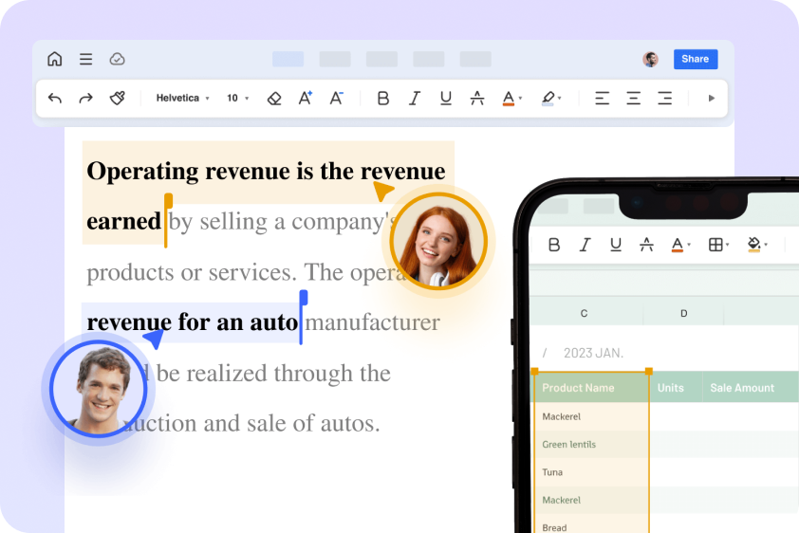Image resolution: width=799 pixels, height=533 pixels.
Task: Toggle strikethrough on phone toolbar
Action: (x=646, y=245)
